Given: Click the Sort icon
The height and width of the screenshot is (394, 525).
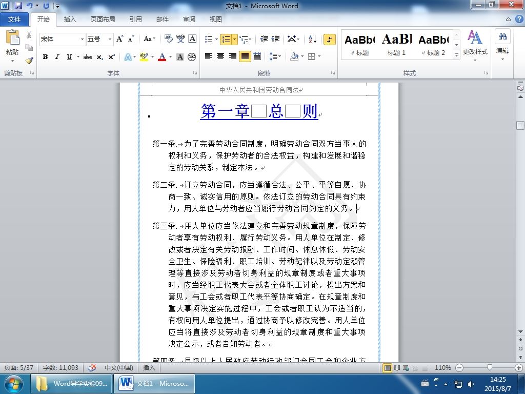Looking at the screenshot, I should click(x=312, y=39).
